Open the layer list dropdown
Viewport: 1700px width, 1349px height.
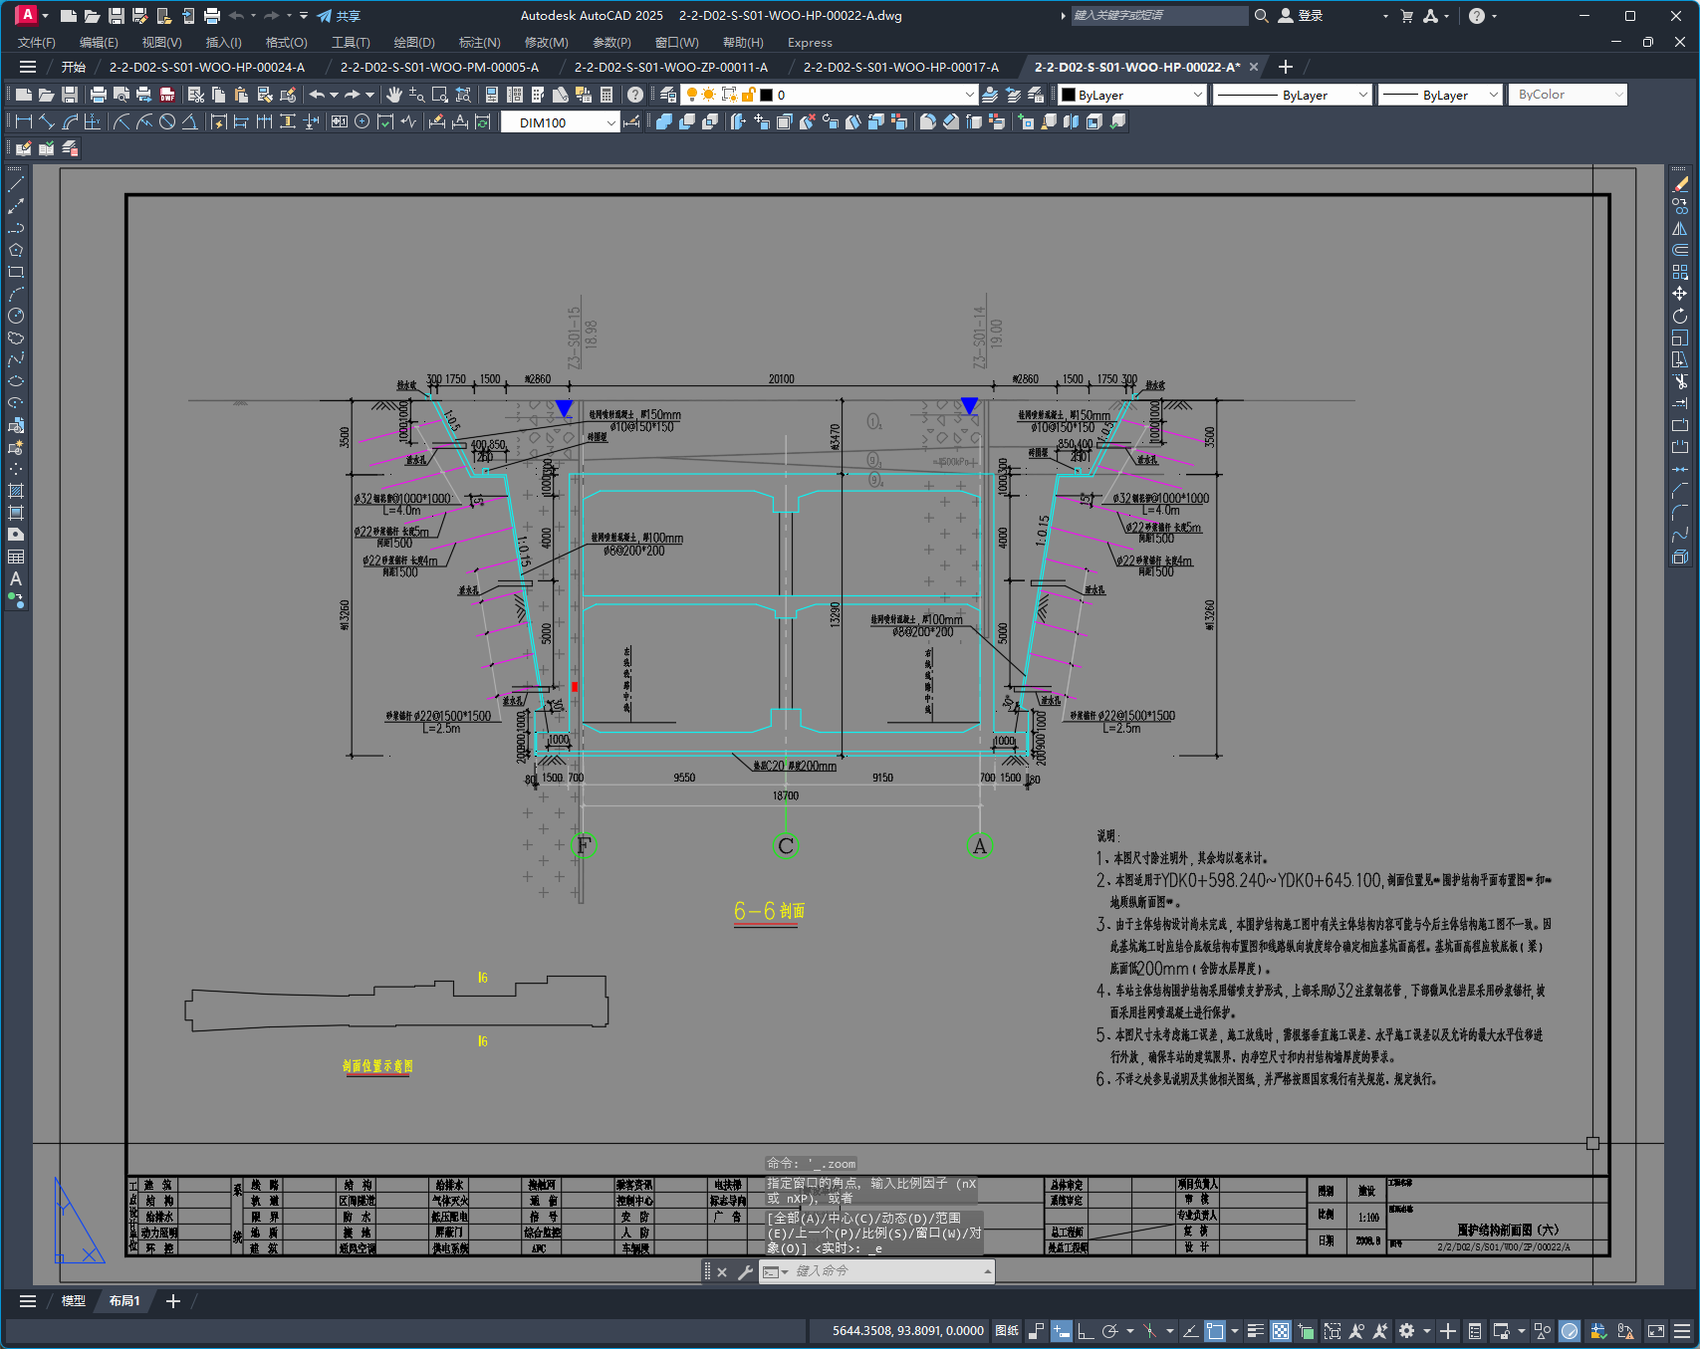970,95
